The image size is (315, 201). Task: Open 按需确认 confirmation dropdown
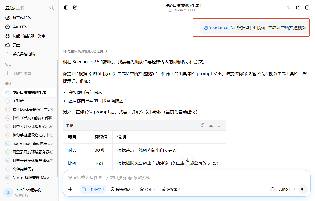122,189
